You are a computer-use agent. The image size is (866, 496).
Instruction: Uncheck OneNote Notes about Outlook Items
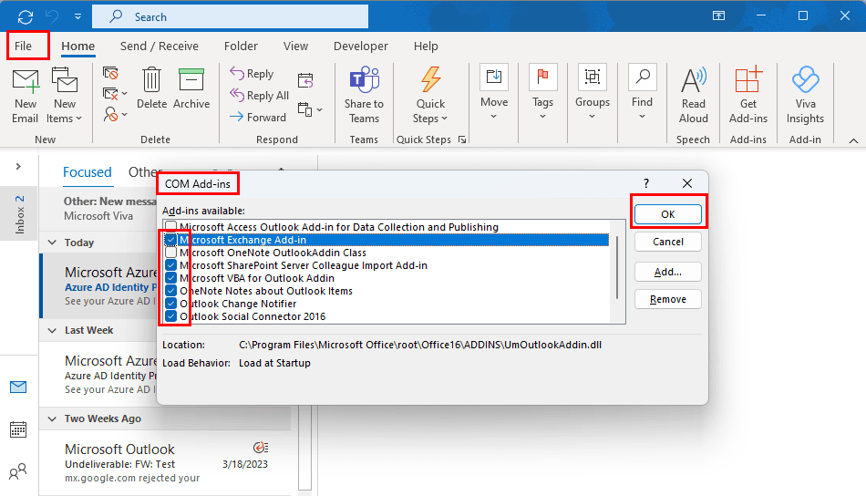coord(171,291)
